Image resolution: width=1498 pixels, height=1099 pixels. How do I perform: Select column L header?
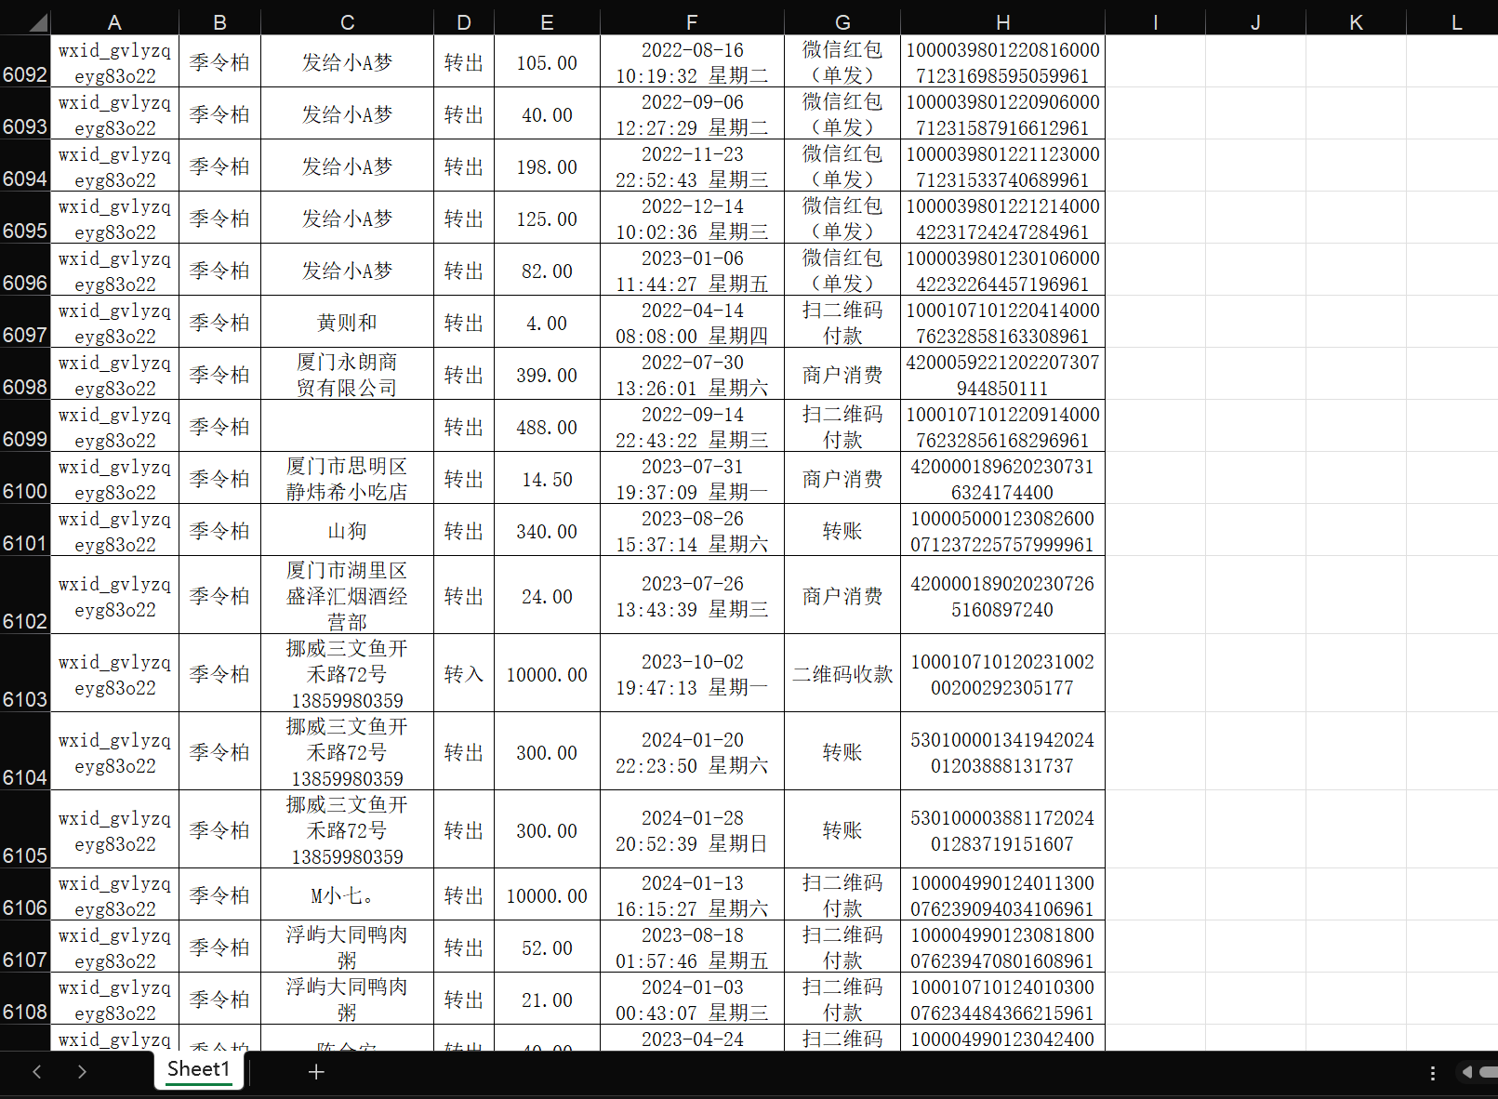pos(1456,22)
